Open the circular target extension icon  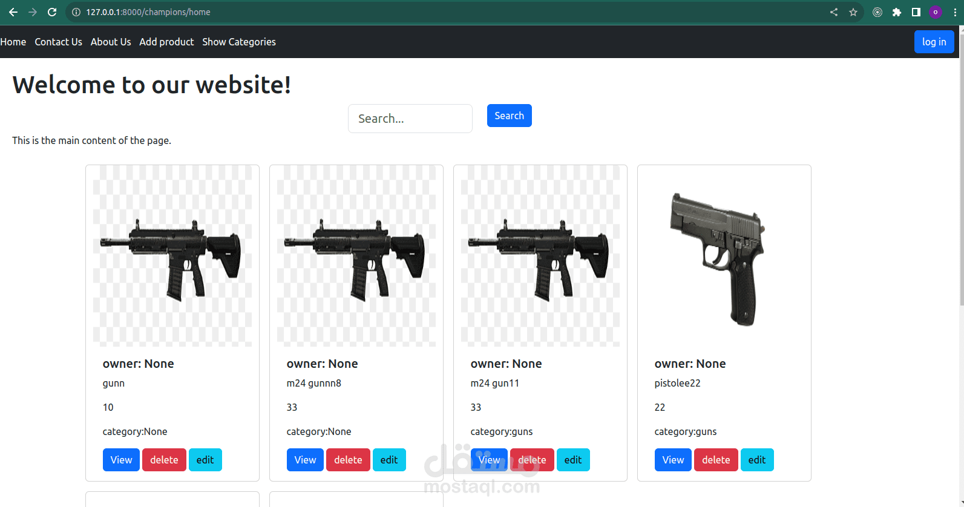(x=877, y=12)
